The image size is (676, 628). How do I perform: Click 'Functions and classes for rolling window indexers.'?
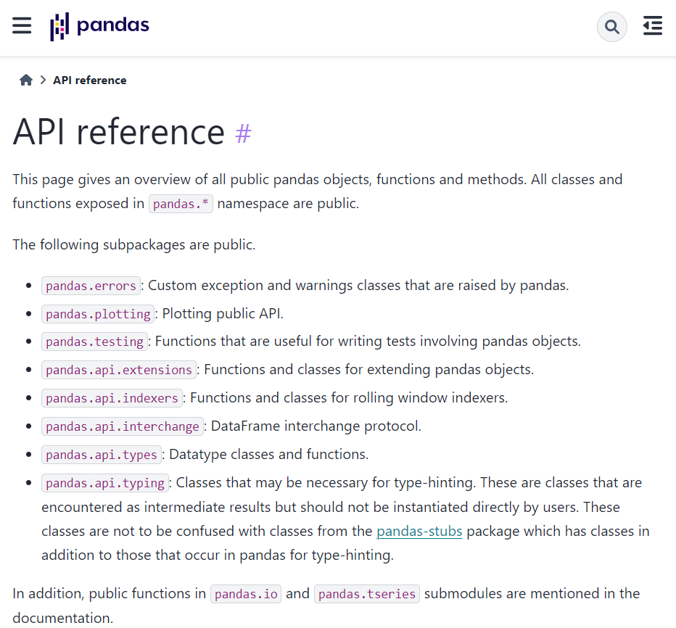[349, 398]
